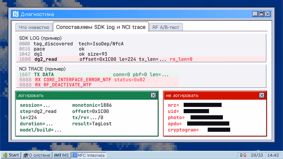Close the Диагностика window
This screenshot has width=283, height=159.
point(267,14)
